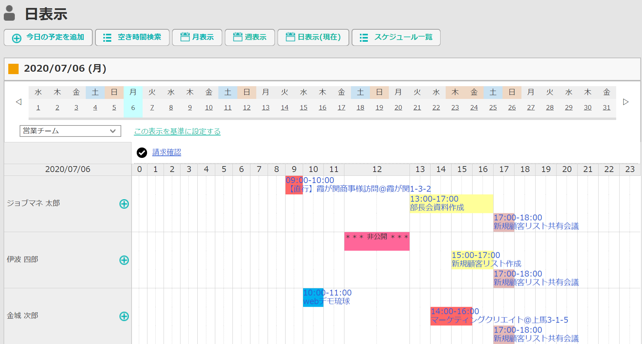642x344 pixels.
Task: Open the 非公開 pink event block
Action: [x=377, y=241]
